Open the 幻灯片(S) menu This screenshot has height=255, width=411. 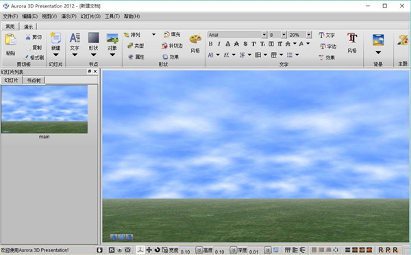pos(90,16)
